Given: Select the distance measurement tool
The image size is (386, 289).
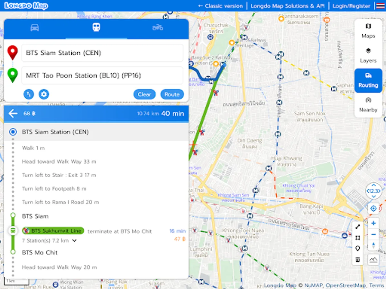Looking at the screenshot, I should tap(358, 226).
